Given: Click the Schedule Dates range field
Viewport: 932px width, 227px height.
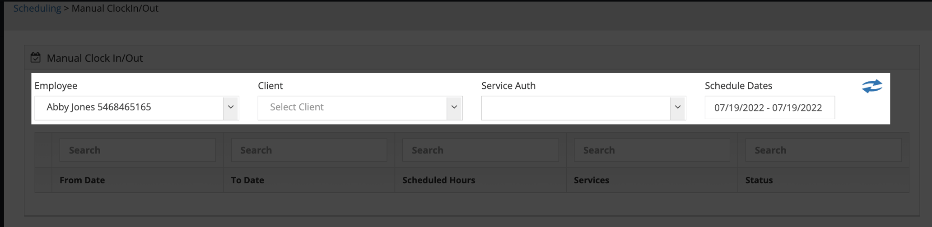Looking at the screenshot, I should click(769, 107).
